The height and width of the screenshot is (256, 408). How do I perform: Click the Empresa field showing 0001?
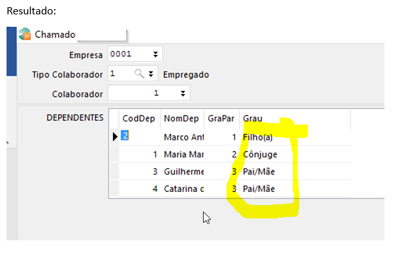[135, 54]
